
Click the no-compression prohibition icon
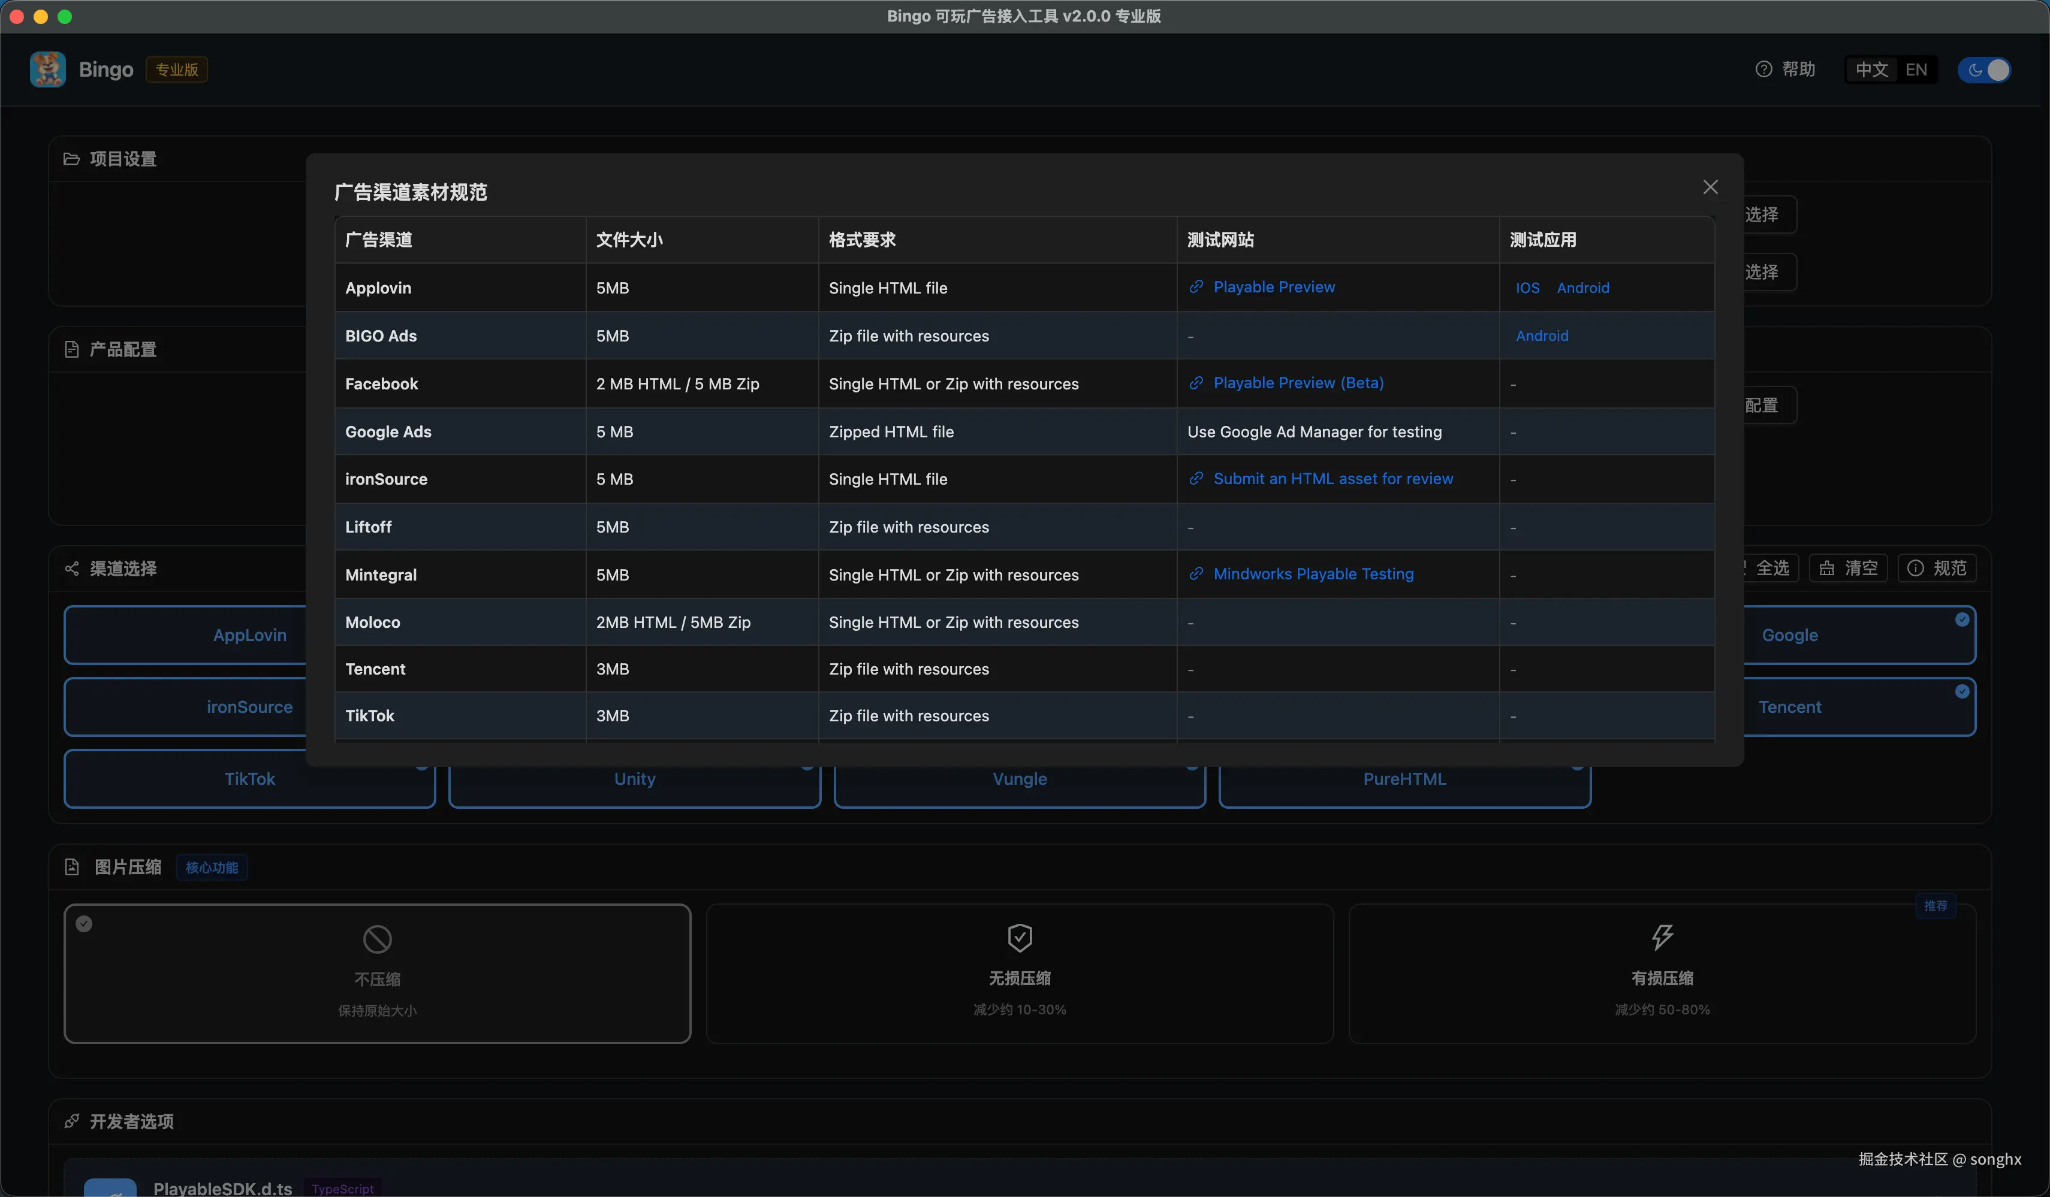[378, 939]
